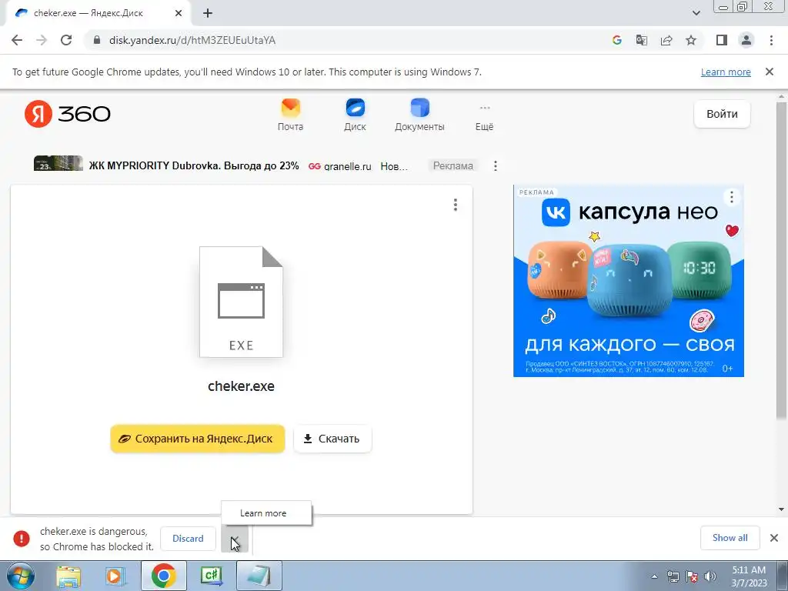The height and width of the screenshot is (591, 788).
Task: Open the VK Капсула Нео ad banner
Action: coord(628,281)
